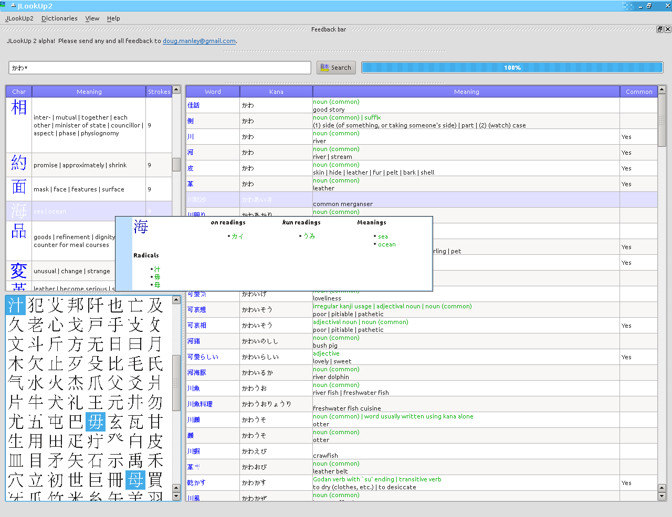Open the word link 乾かす
The width and height of the screenshot is (672, 517).
tap(196, 483)
